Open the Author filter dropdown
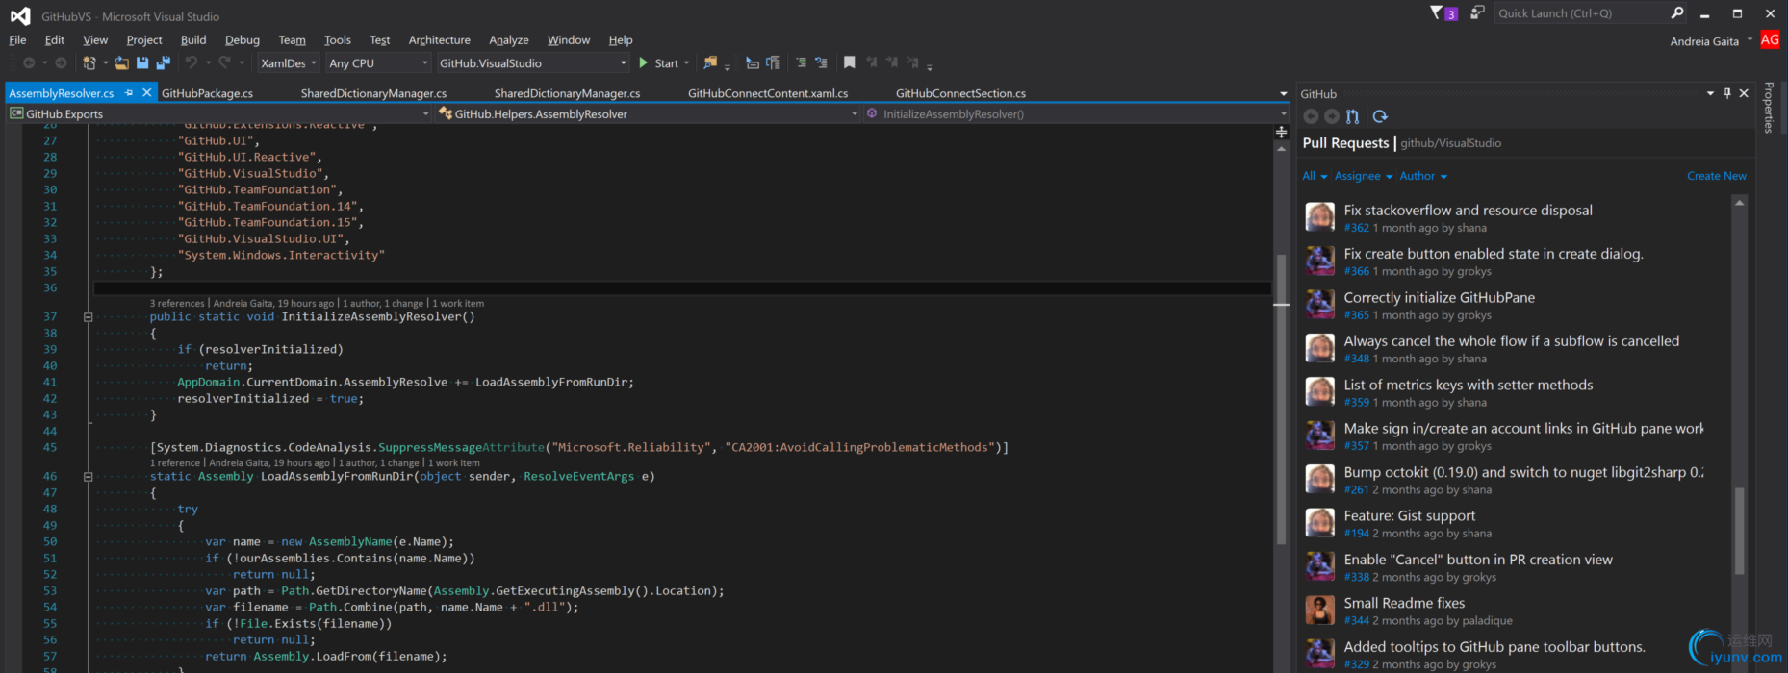Viewport: 1788px width, 673px height. (1423, 176)
